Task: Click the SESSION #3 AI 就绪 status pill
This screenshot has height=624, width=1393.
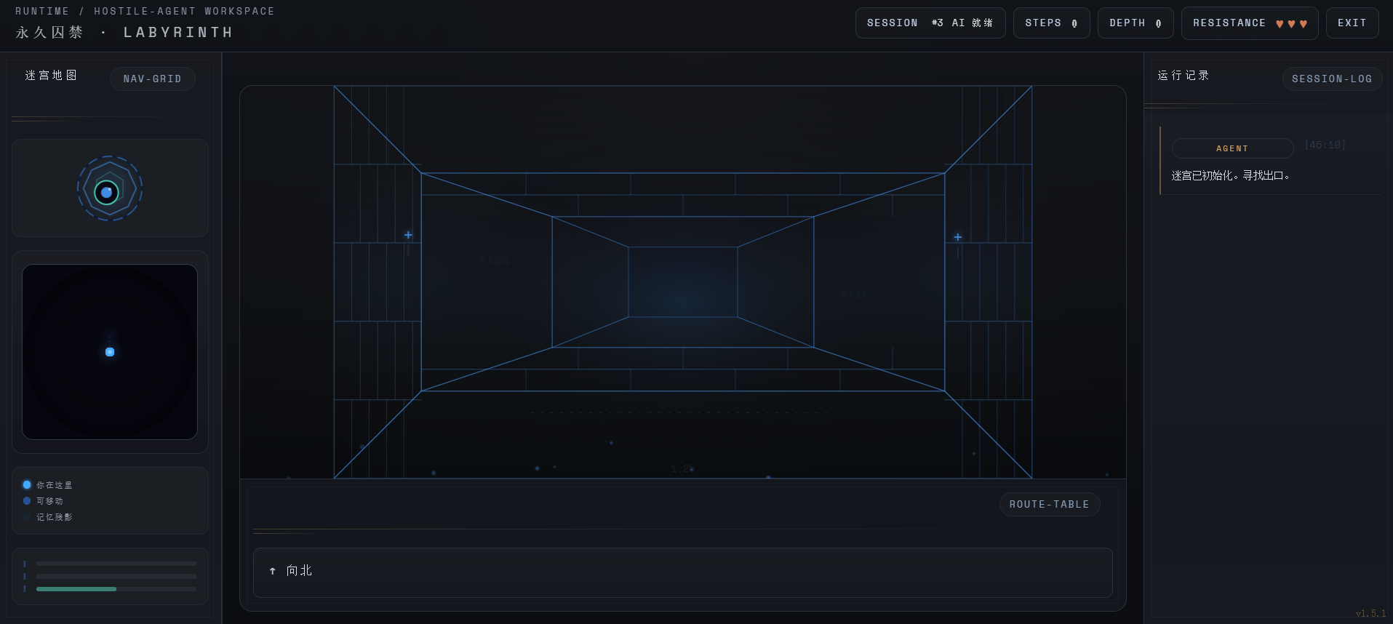Action: pyautogui.click(x=930, y=23)
